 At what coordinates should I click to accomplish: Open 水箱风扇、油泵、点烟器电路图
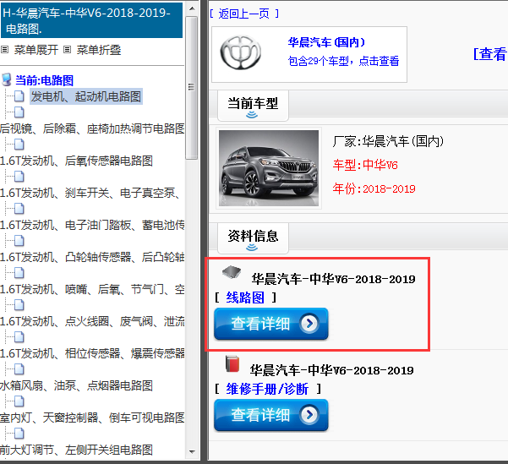click(x=76, y=385)
